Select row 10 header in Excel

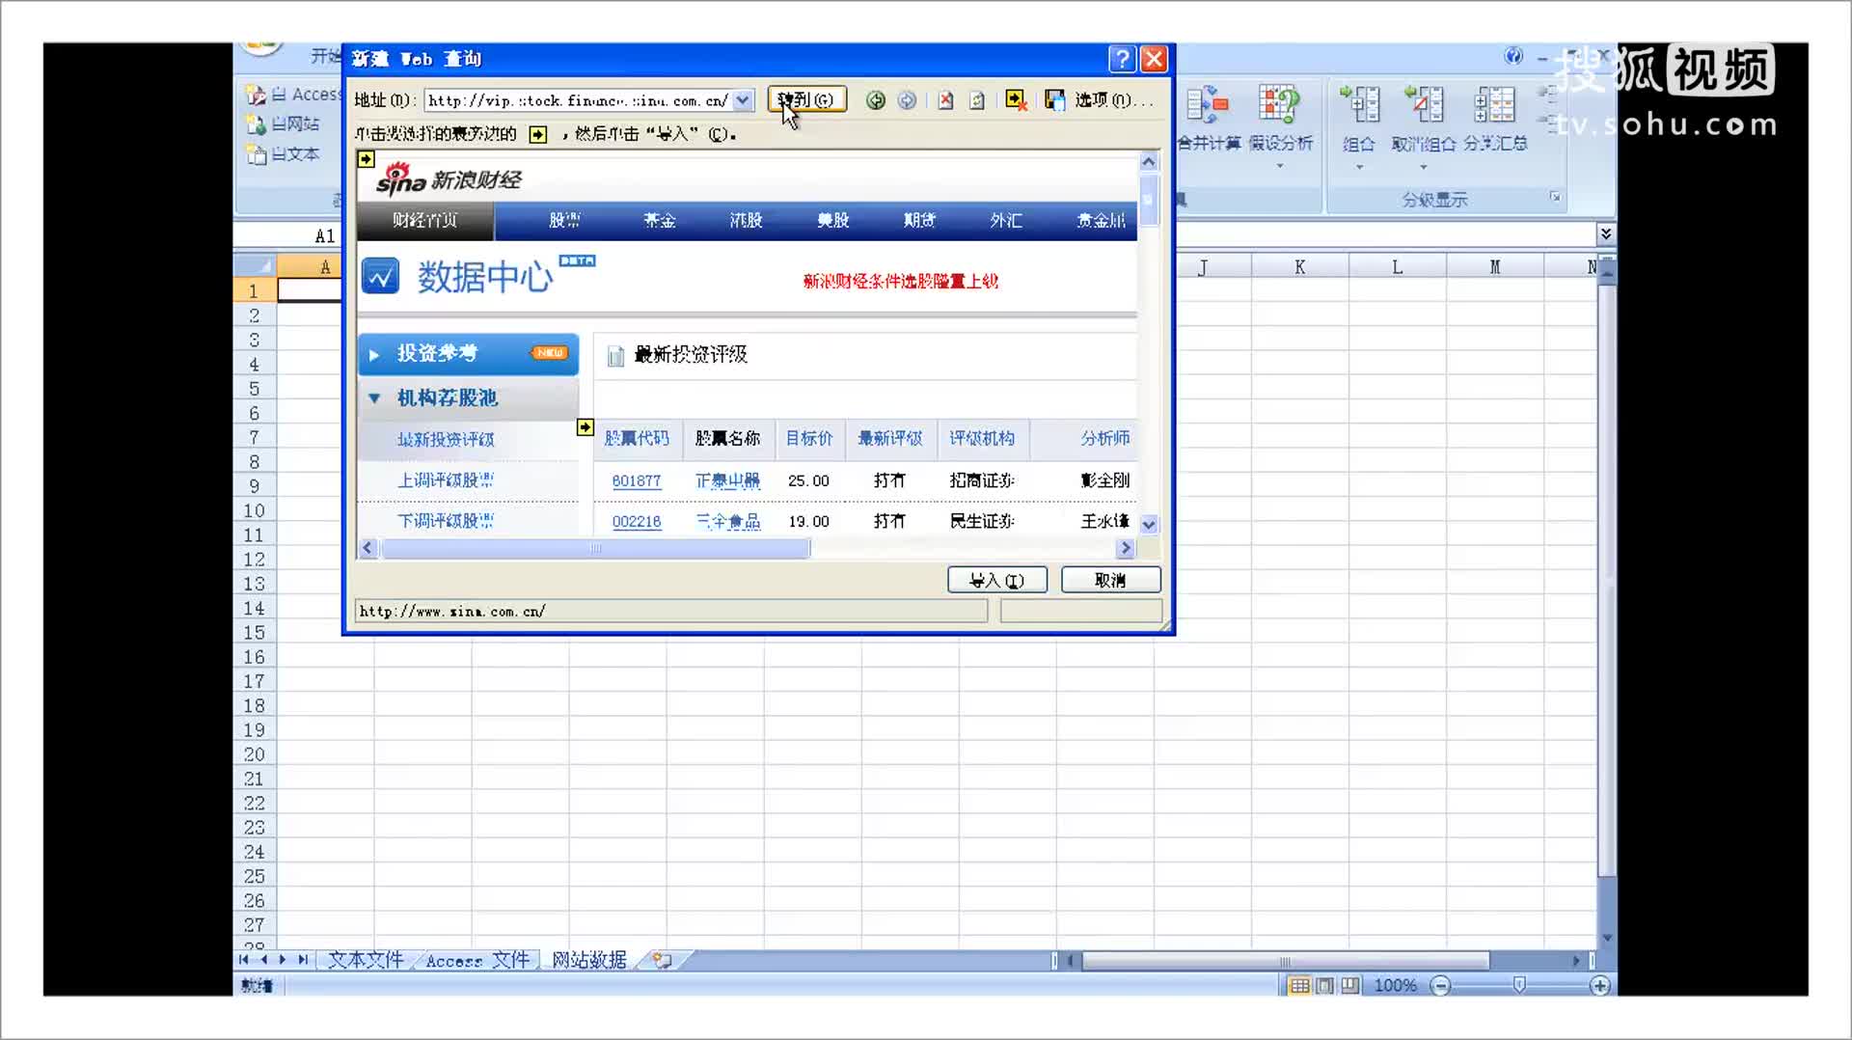tap(254, 510)
